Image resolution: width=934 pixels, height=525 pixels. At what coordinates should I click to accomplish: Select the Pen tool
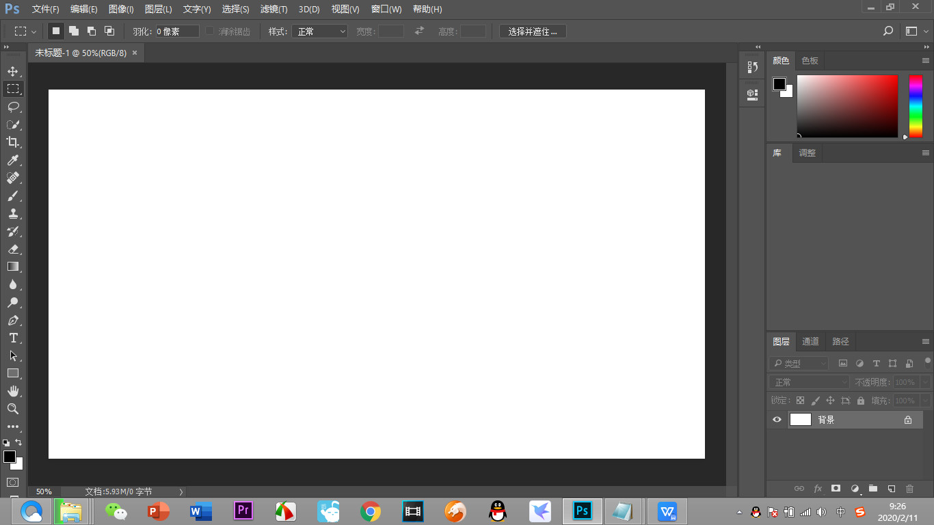(x=13, y=320)
